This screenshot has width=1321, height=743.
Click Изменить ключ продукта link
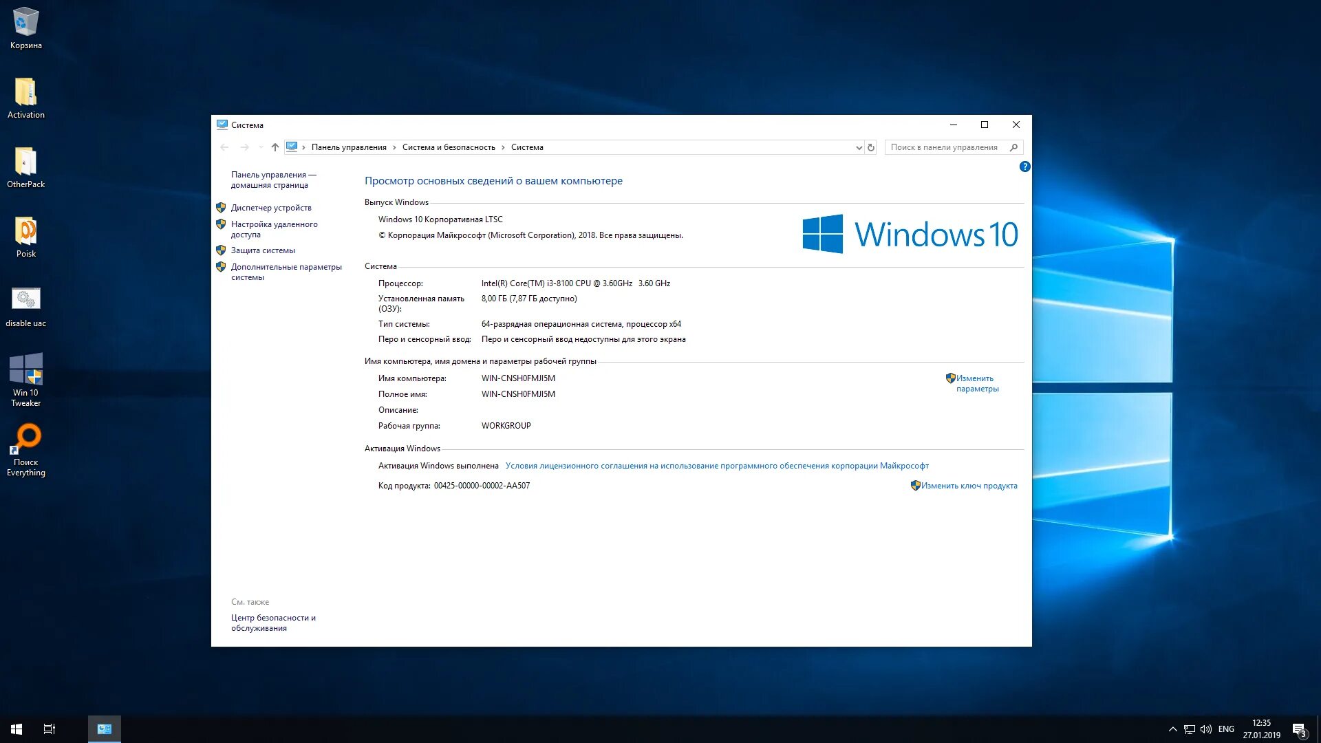pos(969,486)
